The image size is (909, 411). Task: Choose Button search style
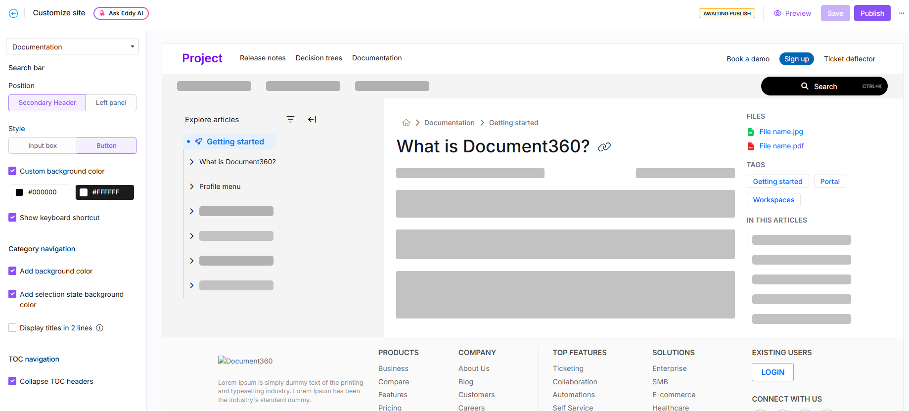point(106,146)
